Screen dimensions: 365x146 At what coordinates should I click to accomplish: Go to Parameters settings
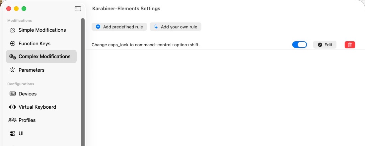tap(32, 70)
